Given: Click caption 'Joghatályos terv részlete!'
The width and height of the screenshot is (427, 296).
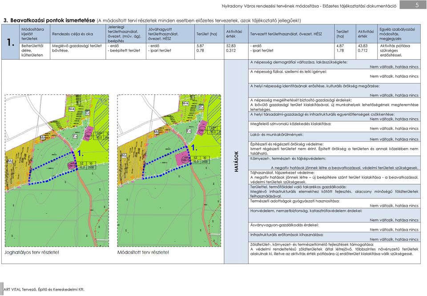Looking at the screenshot, I should (x=32, y=252).
